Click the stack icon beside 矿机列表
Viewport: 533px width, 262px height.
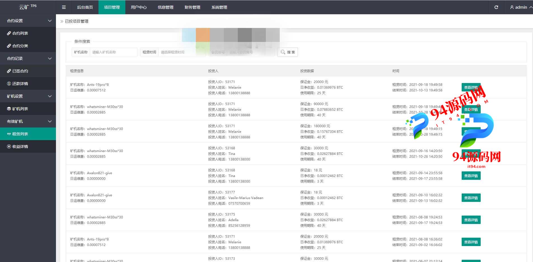tap(9, 109)
